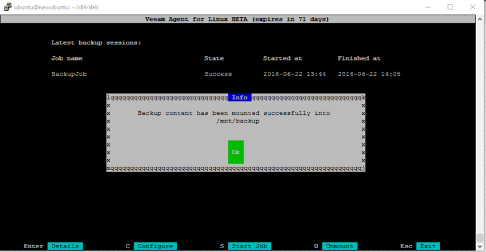Click the Started at column header

pyautogui.click(x=282, y=58)
